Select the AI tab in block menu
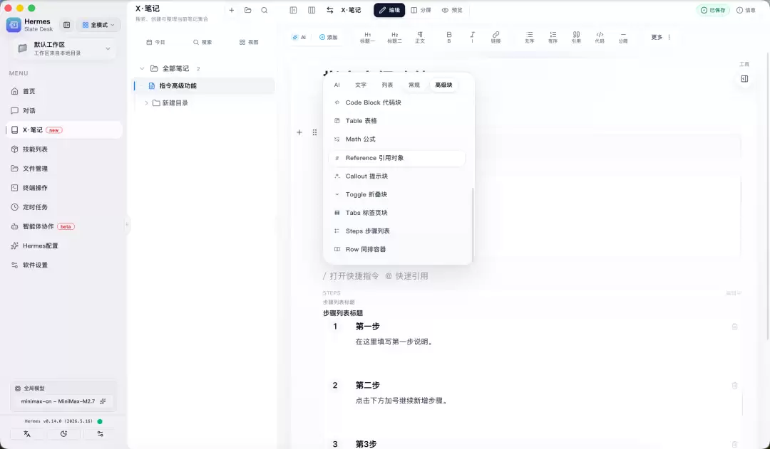This screenshot has height=449, width=770. [x=337, y=85]
